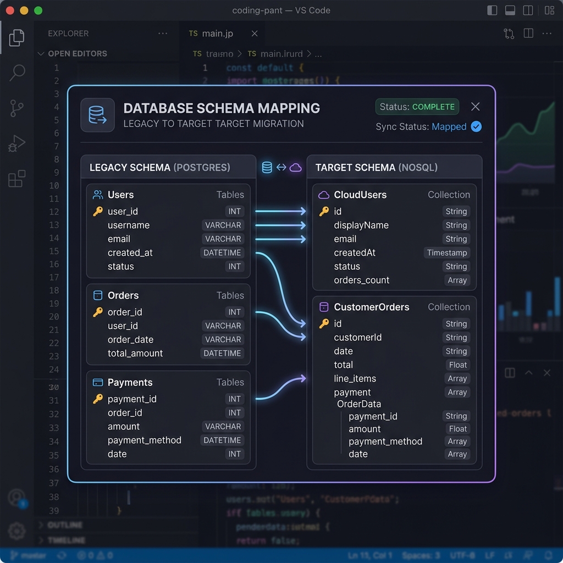
Task: Open the Search view in activity bar
Action: [17, 73]
